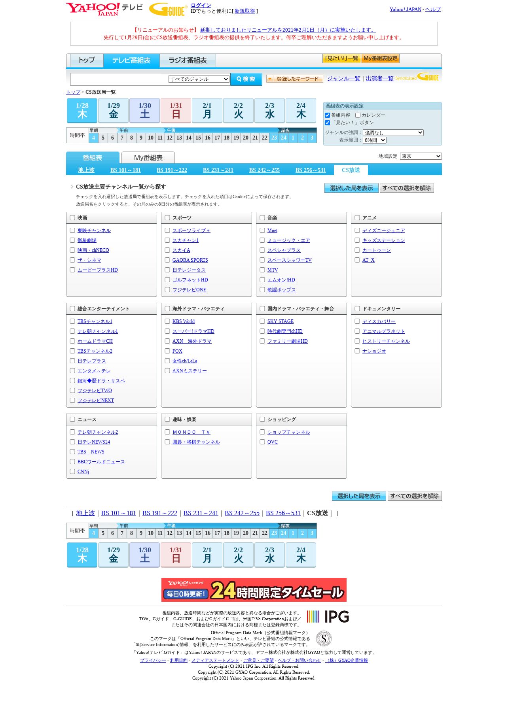Image resolution: width=508 pixels, height=712 pixels.
Task: Click the Syndicated G-GUIDE logo by search bar
Action: pos(417,77)
